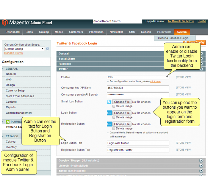
Task: Click the Registration Button image preview
Action: [109, 124]
